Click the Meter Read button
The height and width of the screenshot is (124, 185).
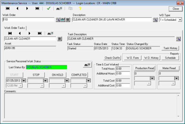tap(169, 68)
